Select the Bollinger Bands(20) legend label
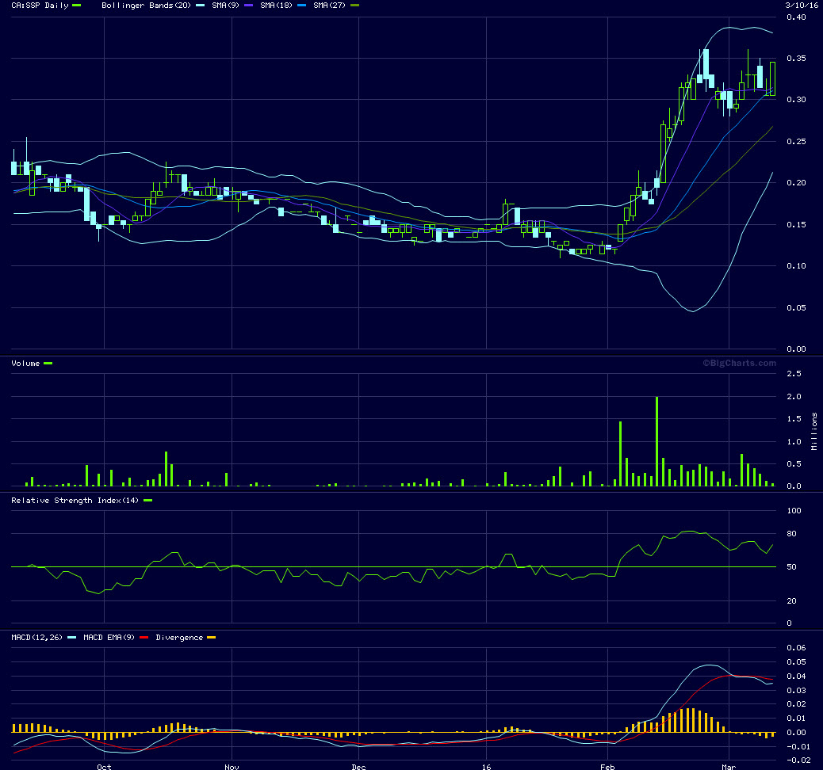Viewport: 823px width, 770px height. pos(146,6)
